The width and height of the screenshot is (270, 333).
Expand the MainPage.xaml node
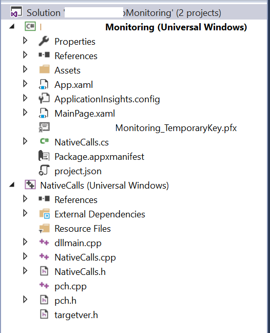point(25,113)
